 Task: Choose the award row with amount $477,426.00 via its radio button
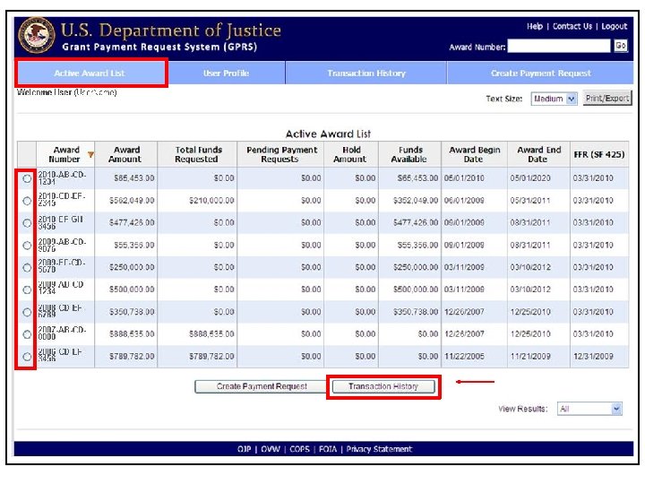tap(27, 223)
